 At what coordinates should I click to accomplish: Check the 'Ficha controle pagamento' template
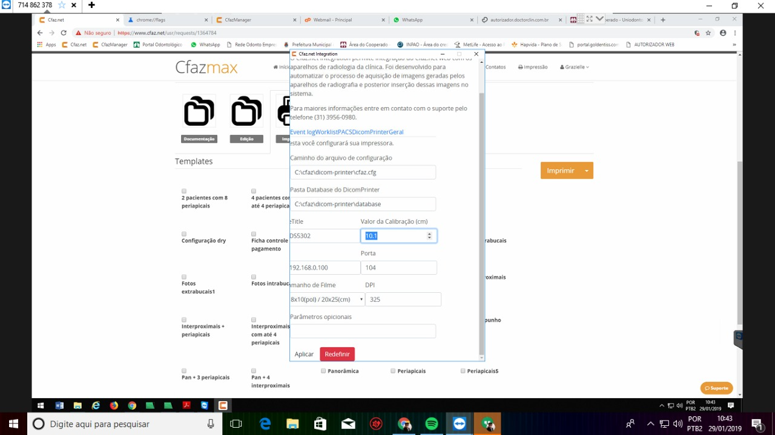[x=254, y=234]
